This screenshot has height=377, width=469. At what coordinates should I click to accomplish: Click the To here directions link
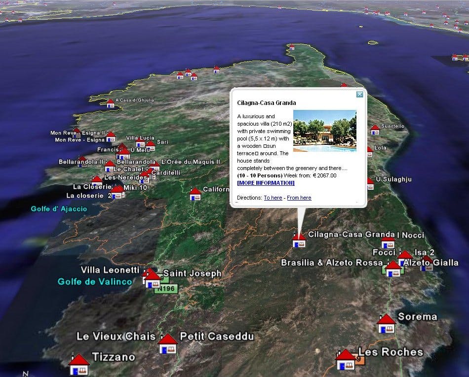point(273,198)
